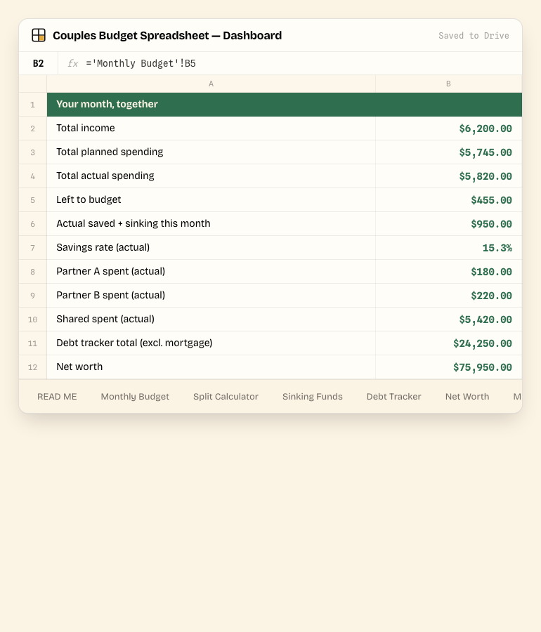Select row 3 header number
This screenshot has height=632, width=541.
(32, 152)
